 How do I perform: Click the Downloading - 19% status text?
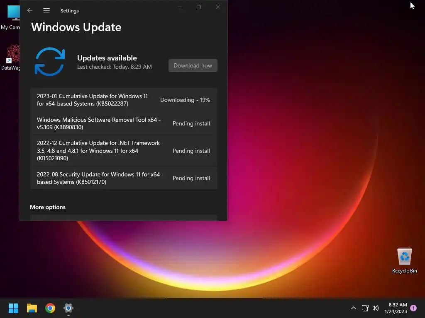point(185,100)
